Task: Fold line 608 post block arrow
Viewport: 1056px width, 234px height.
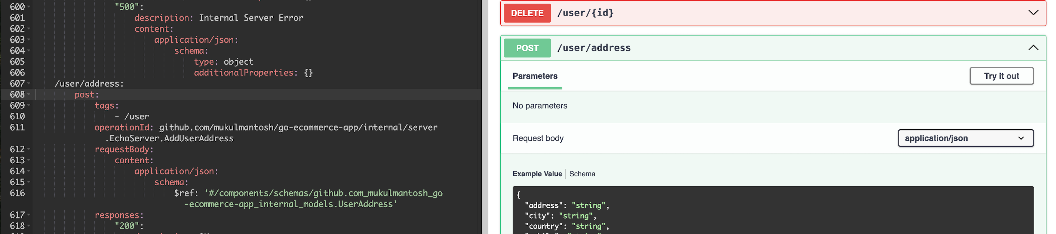Action: pos(29,95)
